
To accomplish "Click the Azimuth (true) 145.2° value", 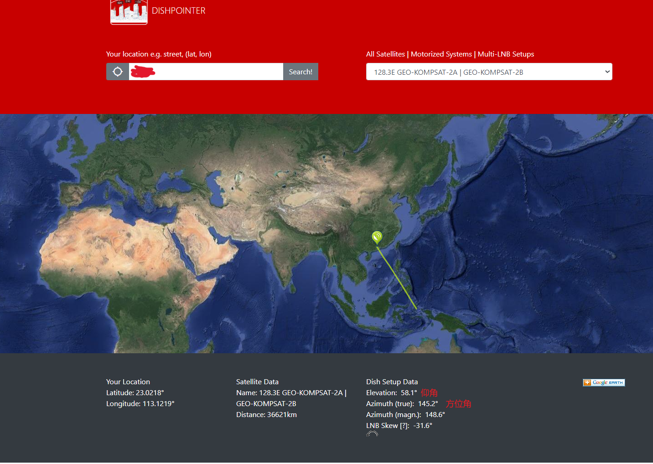I will (x=428, y=404).
